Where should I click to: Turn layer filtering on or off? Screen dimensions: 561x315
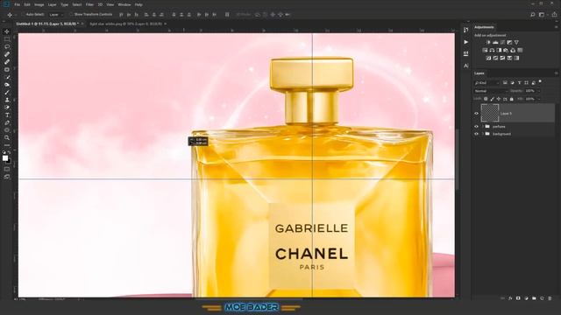tap(540, 82)
